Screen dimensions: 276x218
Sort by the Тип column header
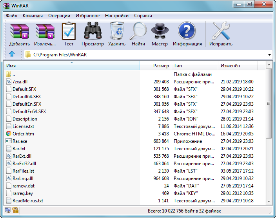(194, 65)
